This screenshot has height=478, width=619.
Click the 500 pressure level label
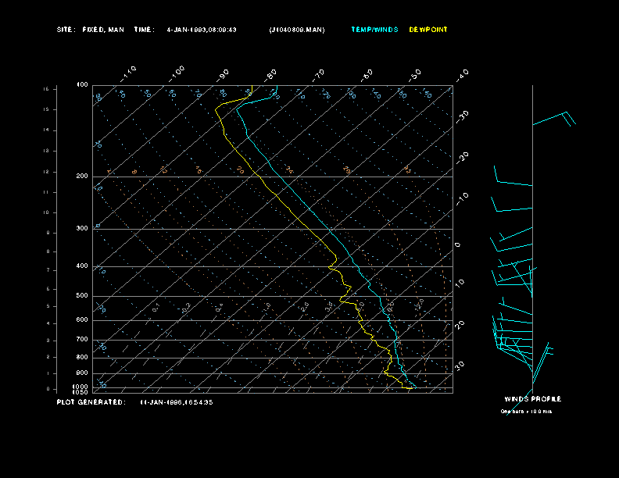83,295
